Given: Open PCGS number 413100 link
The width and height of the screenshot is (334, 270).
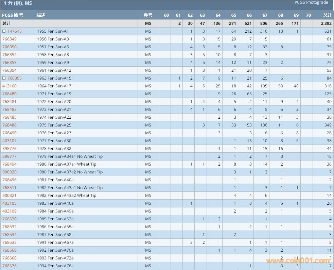Looking at the screenshot, I should coord(10,86).
